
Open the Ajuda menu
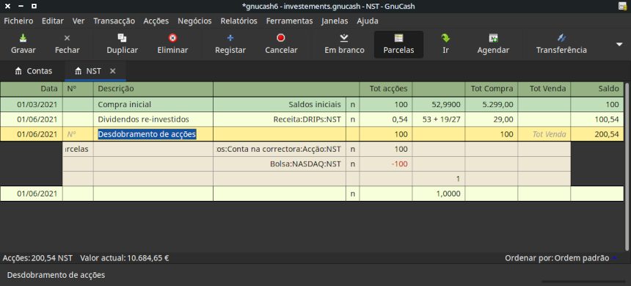pyautogui.click(x=368, y=21)
